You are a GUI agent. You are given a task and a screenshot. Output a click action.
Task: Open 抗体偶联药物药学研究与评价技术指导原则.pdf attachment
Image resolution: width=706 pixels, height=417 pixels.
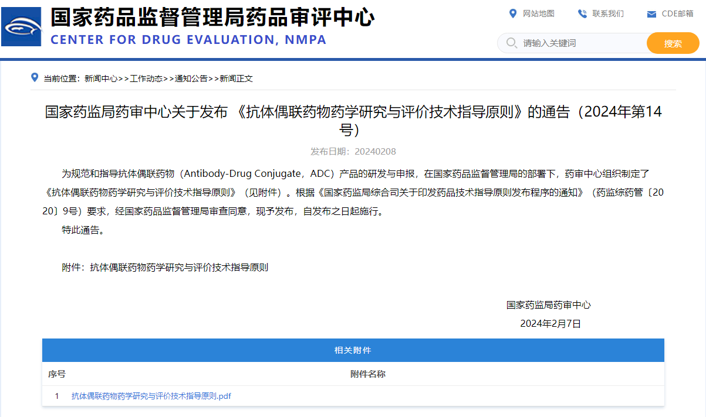151,396
